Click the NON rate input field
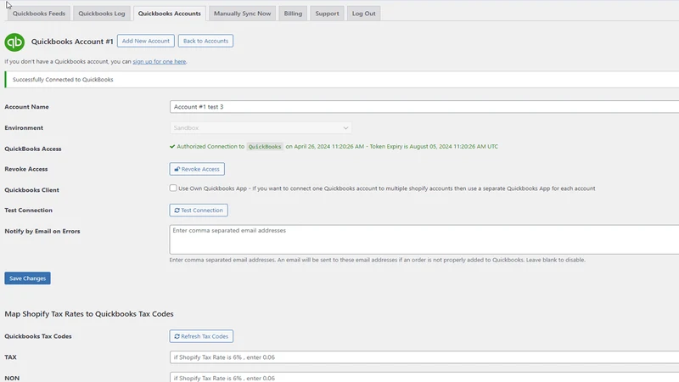This screenshot has height=382, width=679. [424, 378]
